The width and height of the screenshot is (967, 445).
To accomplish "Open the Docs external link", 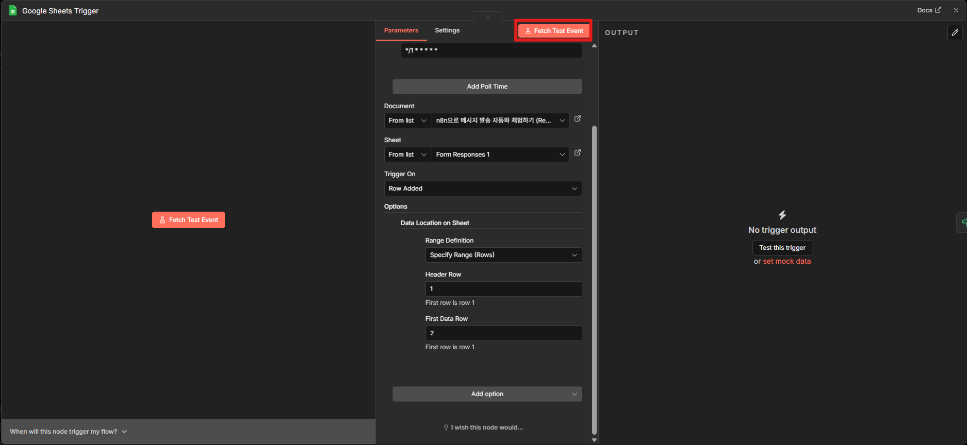I will coord(929,10).
